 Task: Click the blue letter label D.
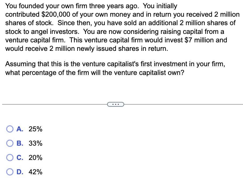(20, 172)
